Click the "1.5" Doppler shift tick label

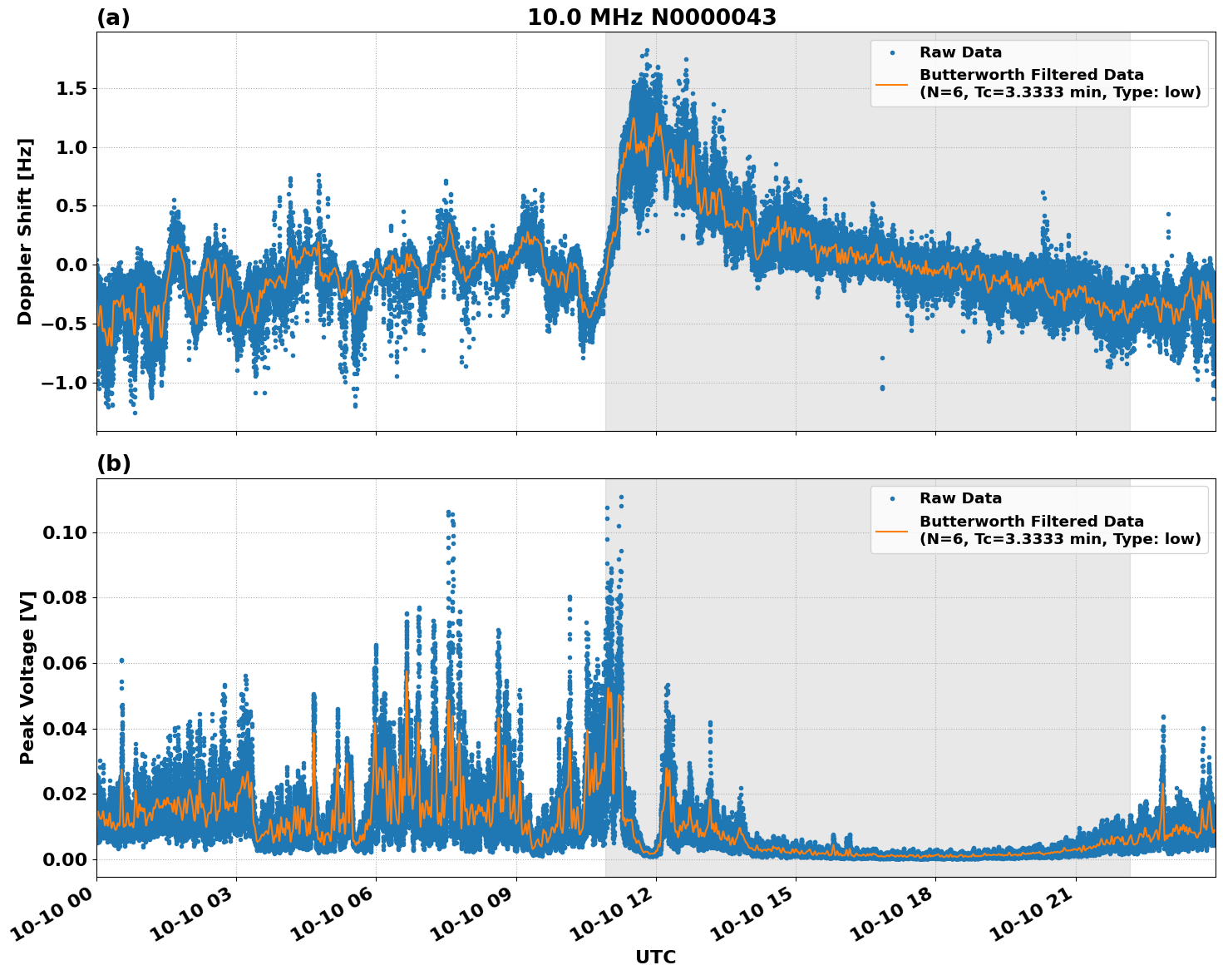pyautogui.click(x=71, y=89)
